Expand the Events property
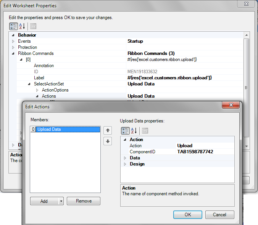258x225 pixels. pyautogui.click(x=13, y=41)
